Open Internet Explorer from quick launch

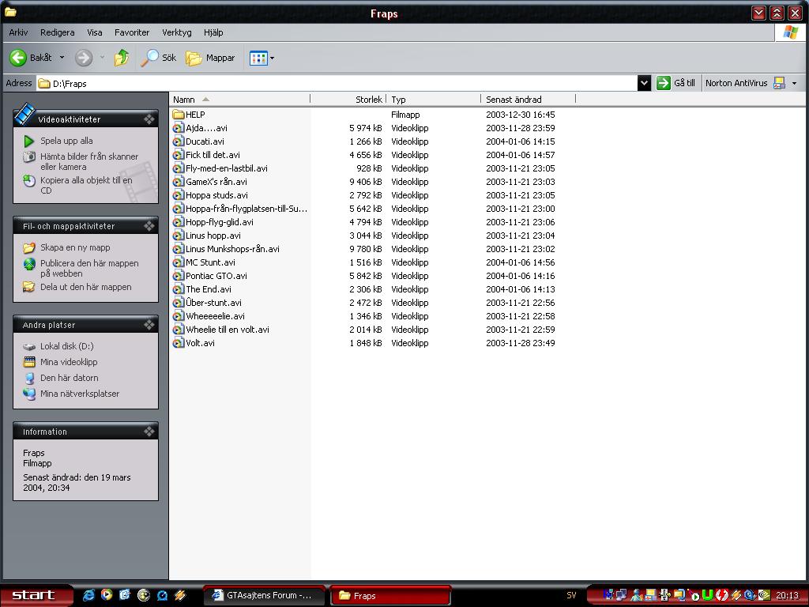point(88,595)
